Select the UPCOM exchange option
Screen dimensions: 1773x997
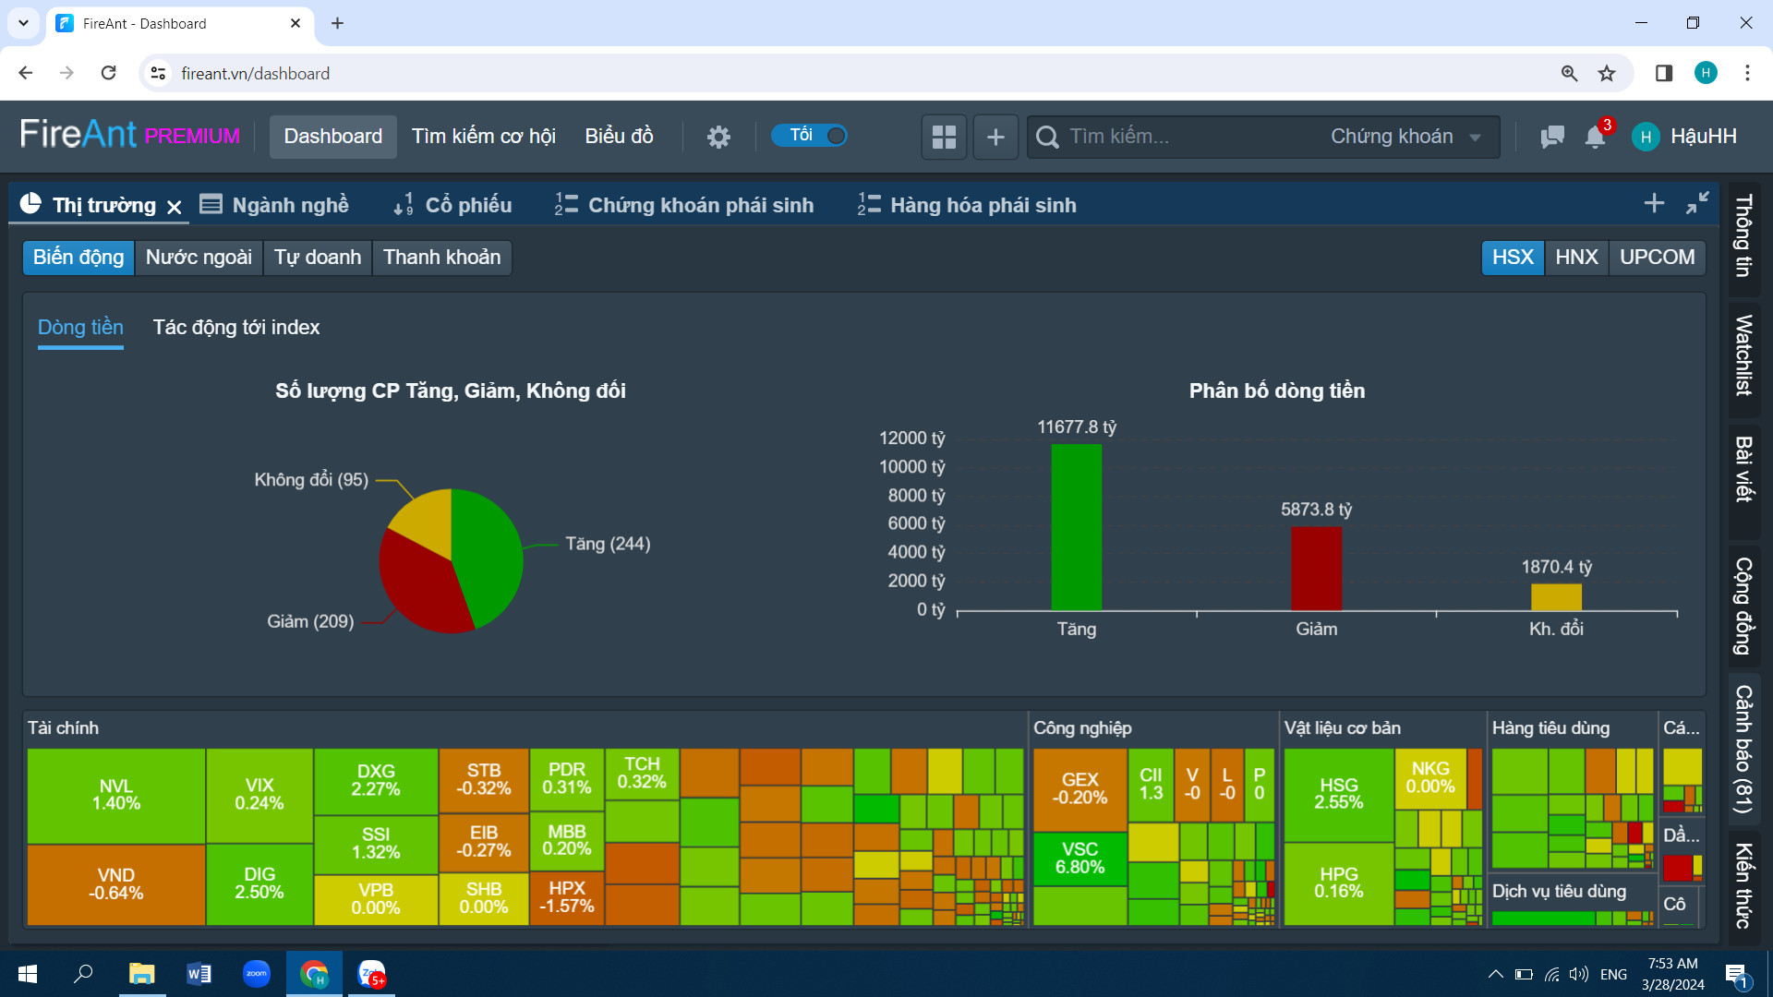point(1657,257)
